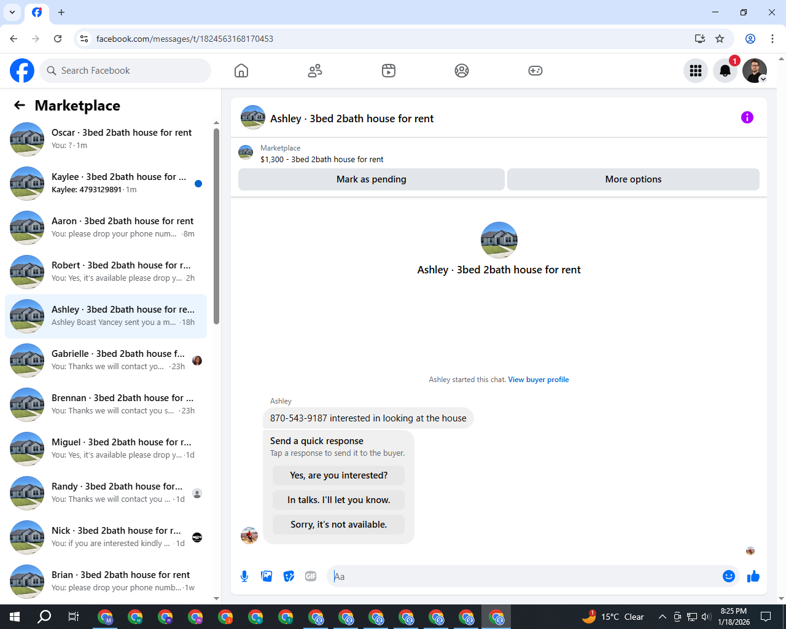Open the Windows Start menu
786x629 pixels.
click(15, 617)
